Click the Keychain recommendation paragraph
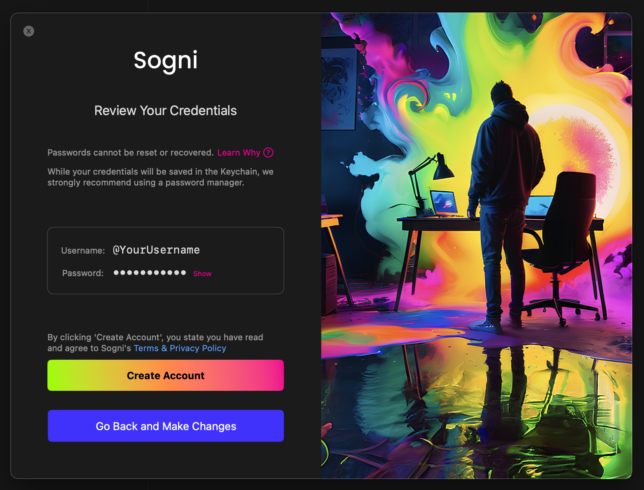 (161, 177)
